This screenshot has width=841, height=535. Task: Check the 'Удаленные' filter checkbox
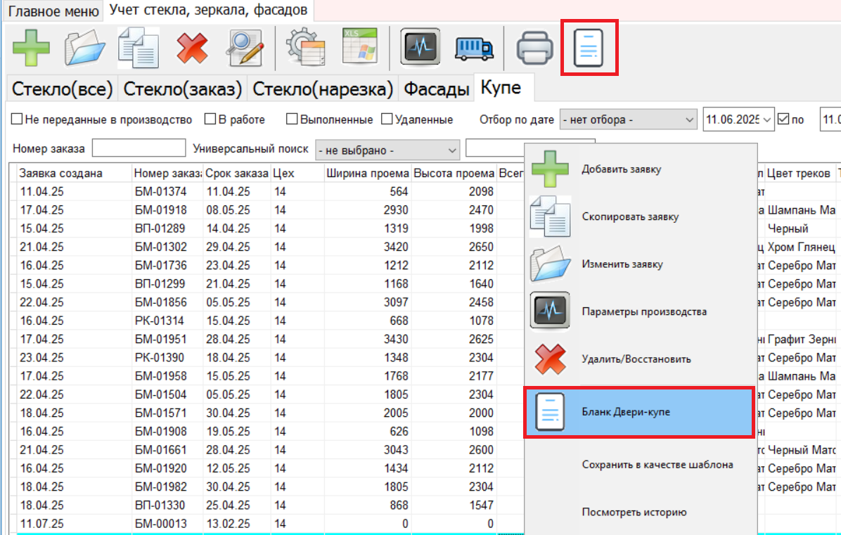tap(387, 120)
